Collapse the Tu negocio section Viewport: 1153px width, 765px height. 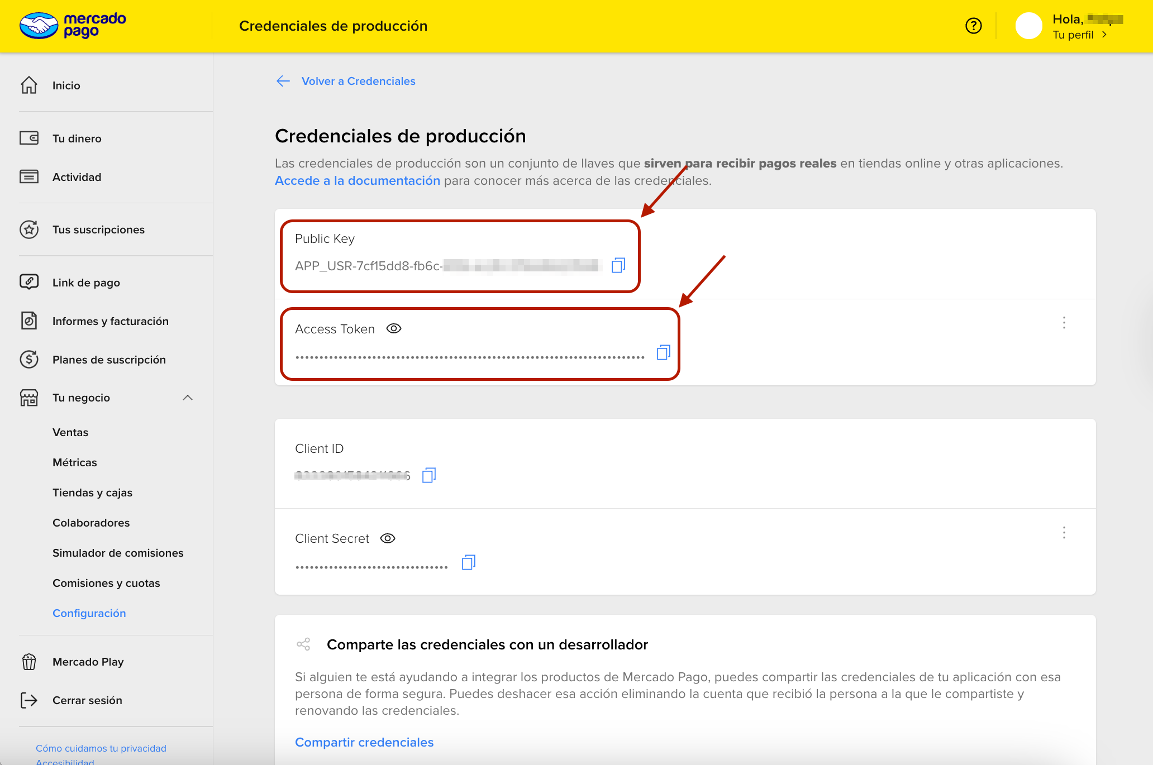point(188,398)
